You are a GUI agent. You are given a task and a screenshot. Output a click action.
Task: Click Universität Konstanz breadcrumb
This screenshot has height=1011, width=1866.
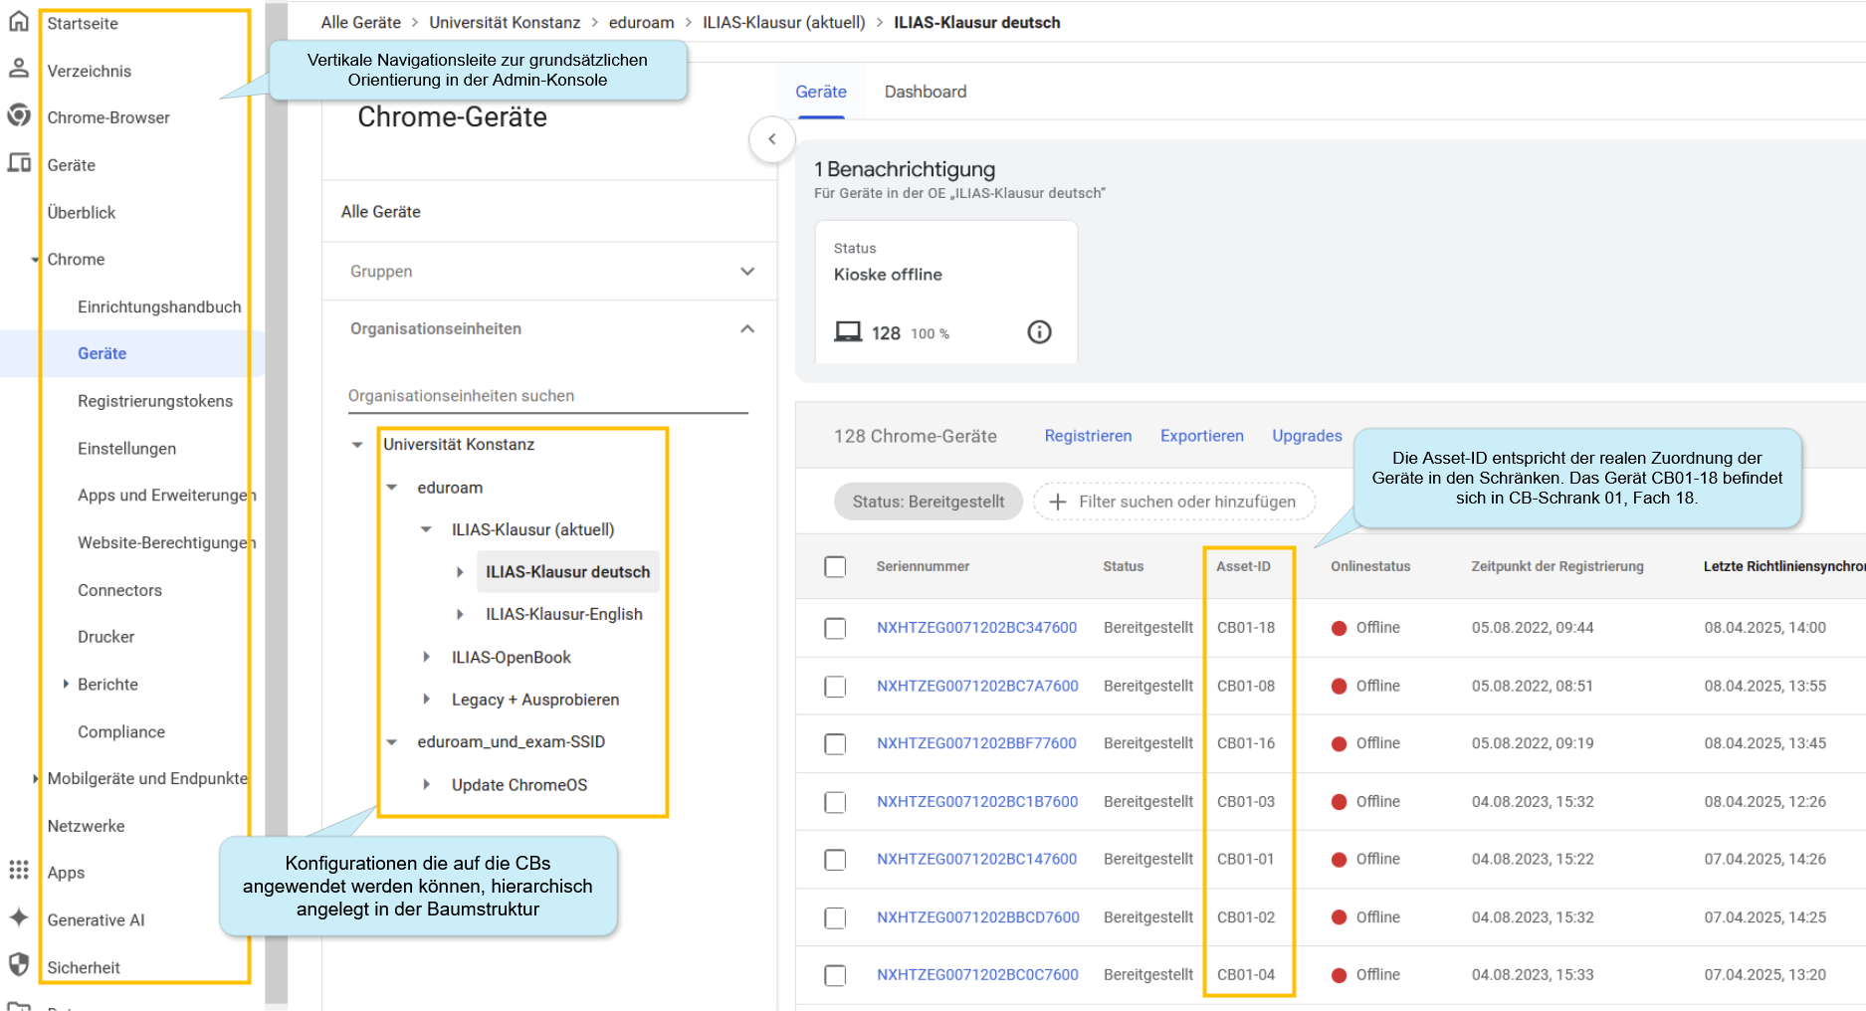pyautogui.click(x=505, y=22)
